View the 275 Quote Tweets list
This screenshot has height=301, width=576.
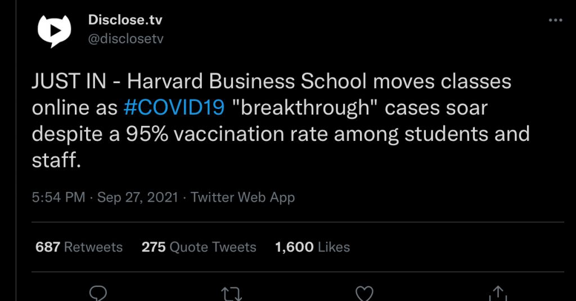199,247
